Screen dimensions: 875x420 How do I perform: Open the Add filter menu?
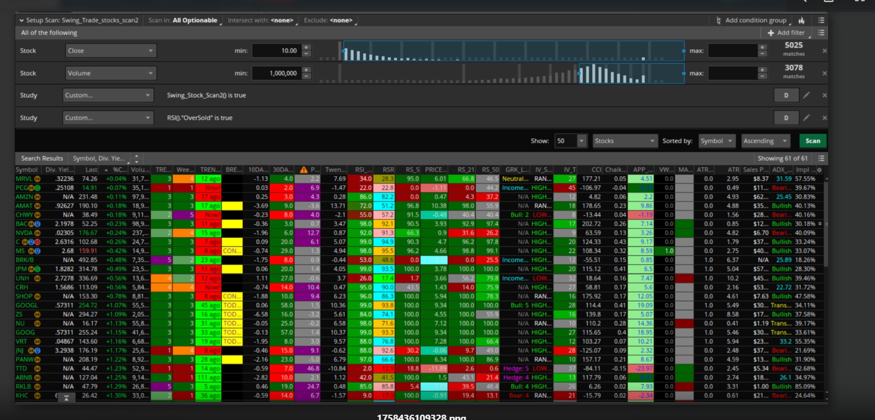coord(786,33)
